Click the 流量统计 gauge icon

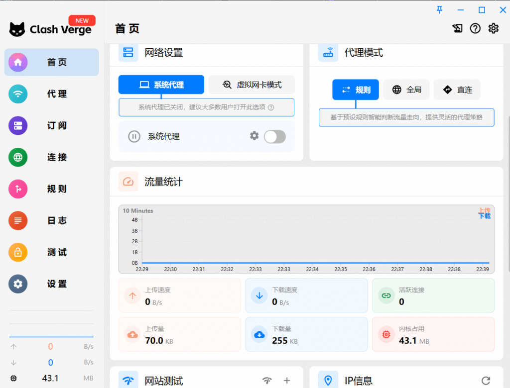(128, 182)
